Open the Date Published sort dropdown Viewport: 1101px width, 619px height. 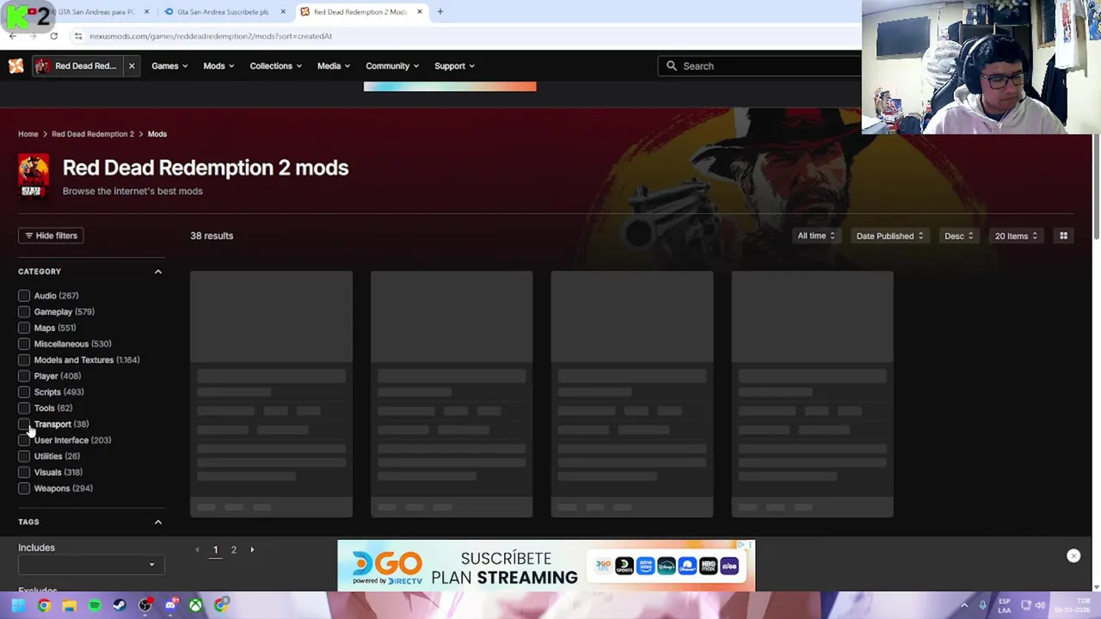pyautogui.click(x=889, y=236)
